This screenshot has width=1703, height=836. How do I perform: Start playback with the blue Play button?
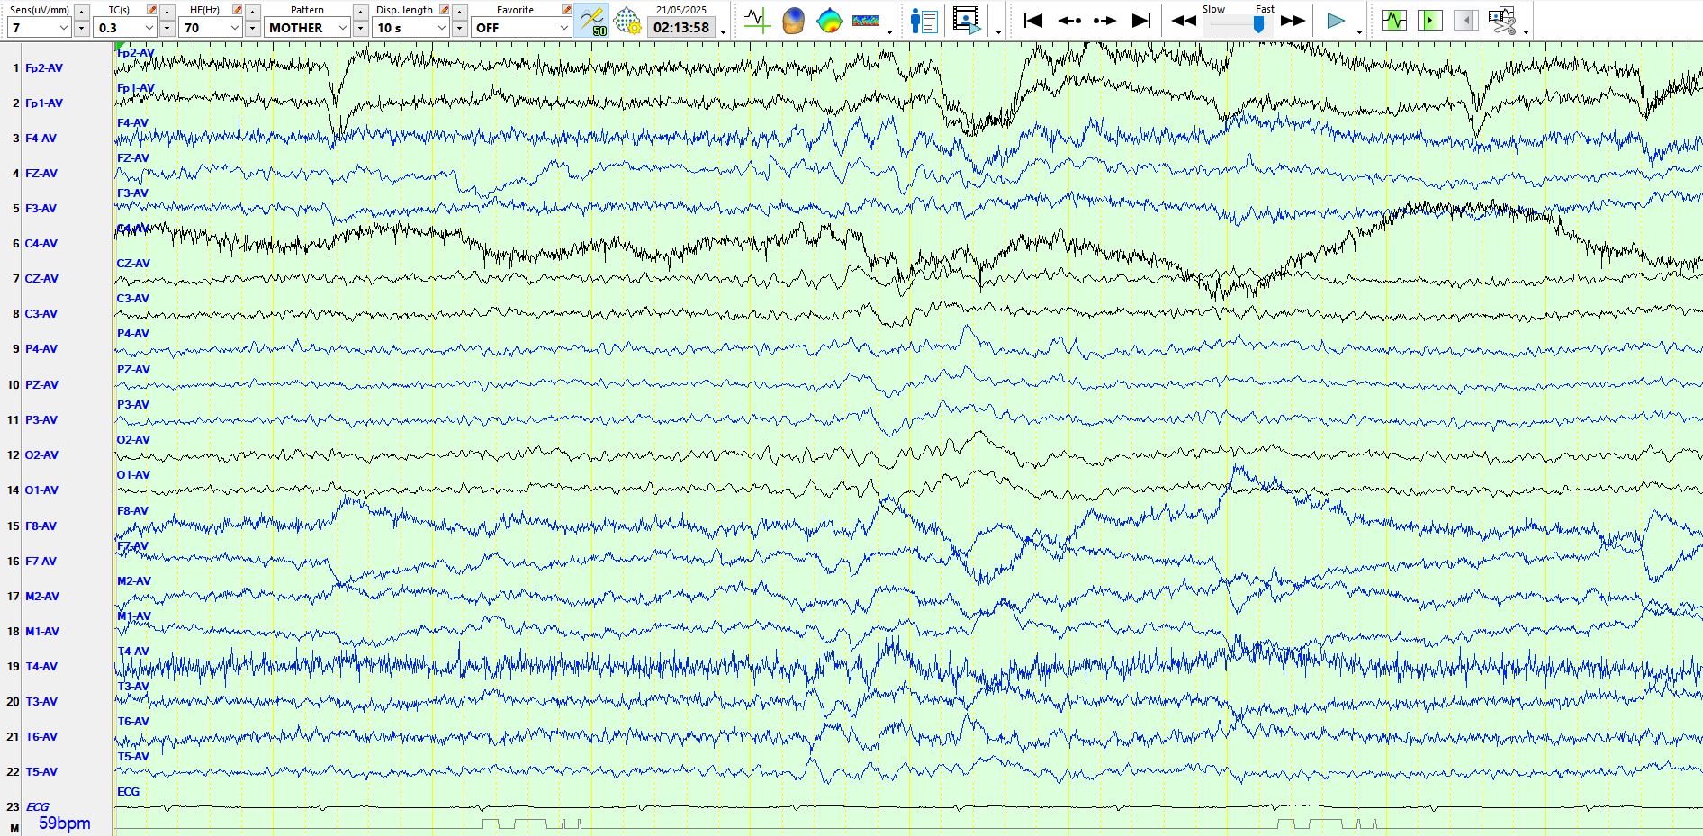pyautogui.click(x=1336, y=21)
